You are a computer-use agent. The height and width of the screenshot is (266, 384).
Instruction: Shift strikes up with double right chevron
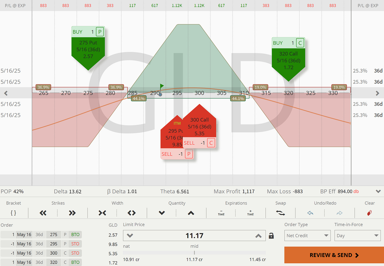(x=72, y=213)
